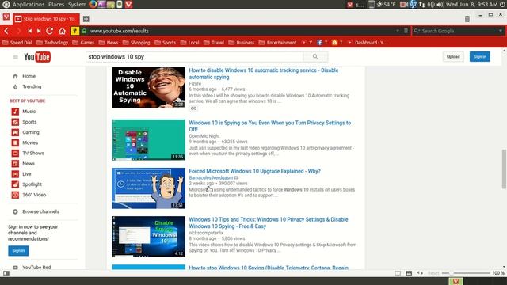Click the Search Google field
Screen dimensions: 507x285
(457, 31)
